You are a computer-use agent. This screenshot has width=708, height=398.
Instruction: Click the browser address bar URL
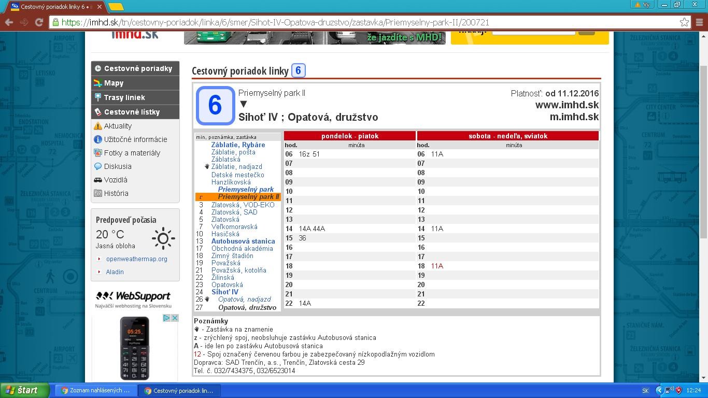click(275, 22)
